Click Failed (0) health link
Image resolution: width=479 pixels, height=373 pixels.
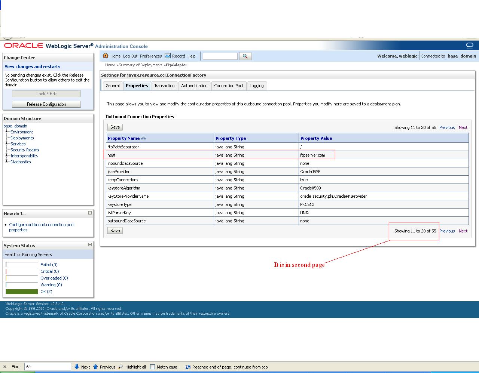(49, 265)
